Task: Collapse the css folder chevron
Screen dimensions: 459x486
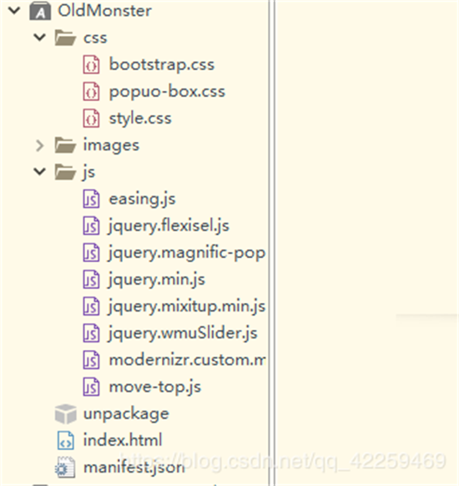Action: click(40, 38)
